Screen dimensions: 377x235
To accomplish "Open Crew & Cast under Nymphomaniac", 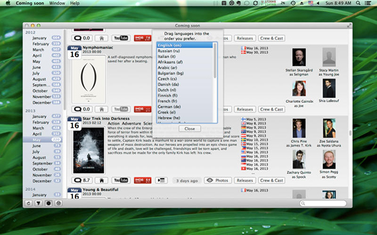I will [271, 109].
